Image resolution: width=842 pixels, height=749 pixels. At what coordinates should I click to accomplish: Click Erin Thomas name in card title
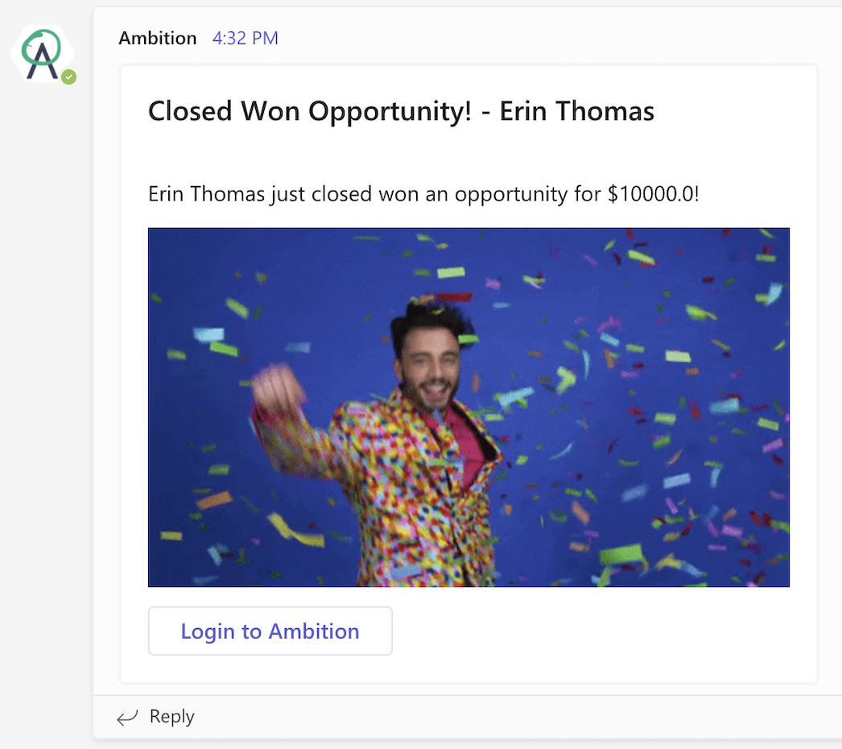tap(576, 111)
